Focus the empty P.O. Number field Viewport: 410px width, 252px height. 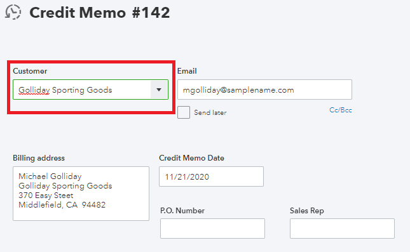(x=212, y=229)
